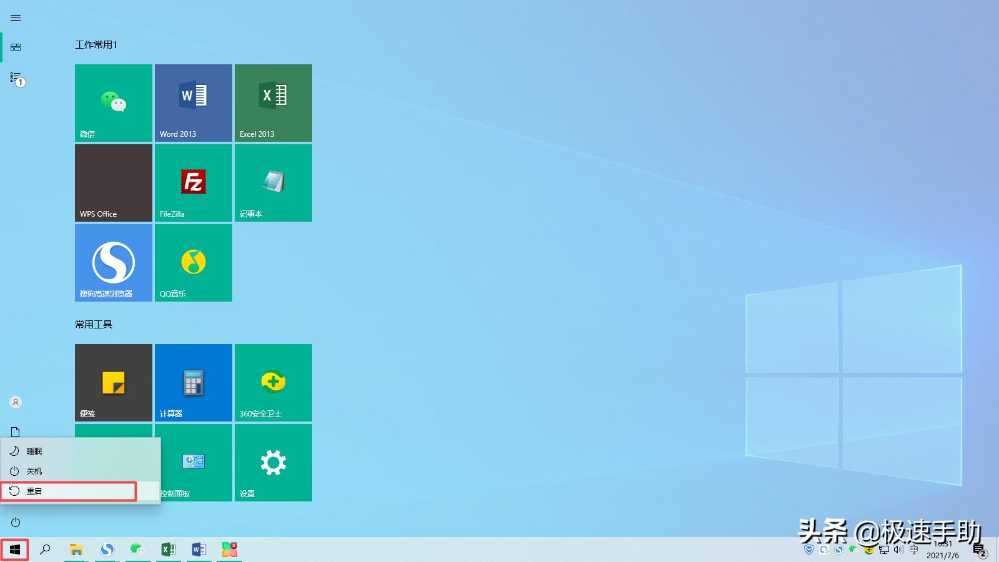The width and height of the screenshot is (999, 562).
Task: Open the 记事本 Notepad tile
Action: pos(273,183)
